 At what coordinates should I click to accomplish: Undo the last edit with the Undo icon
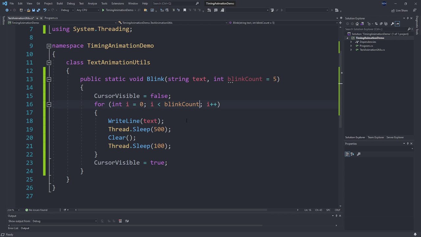point(45,10)
